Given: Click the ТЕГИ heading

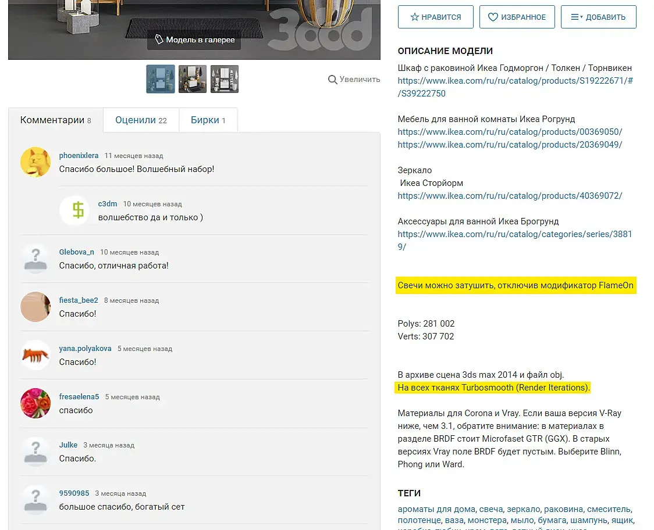Looking at the screenshot, I should [x=409, y=493].
